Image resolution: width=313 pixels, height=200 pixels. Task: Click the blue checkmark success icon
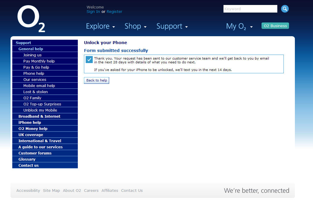pos(89,60)
